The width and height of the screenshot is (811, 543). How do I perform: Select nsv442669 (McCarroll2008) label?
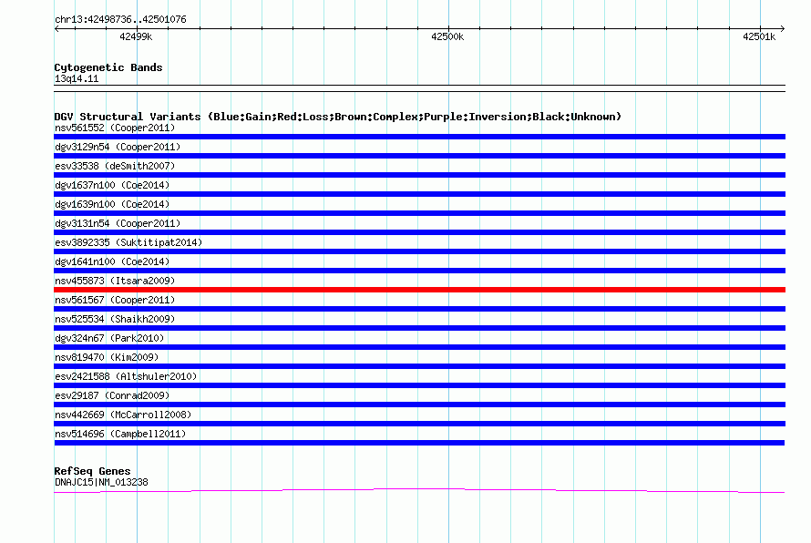(x=123, y=415)
